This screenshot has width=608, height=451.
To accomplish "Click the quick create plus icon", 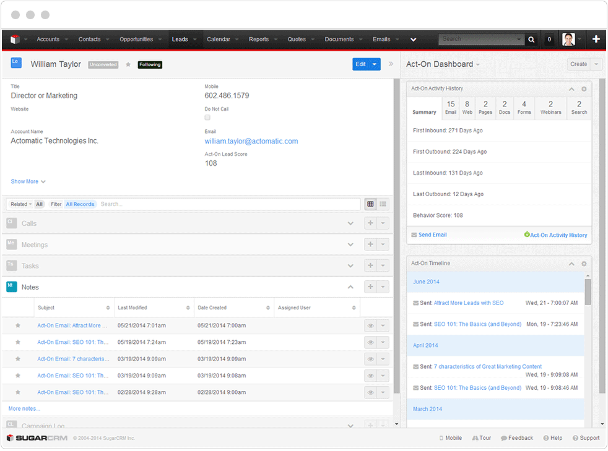I will [596, 39].
